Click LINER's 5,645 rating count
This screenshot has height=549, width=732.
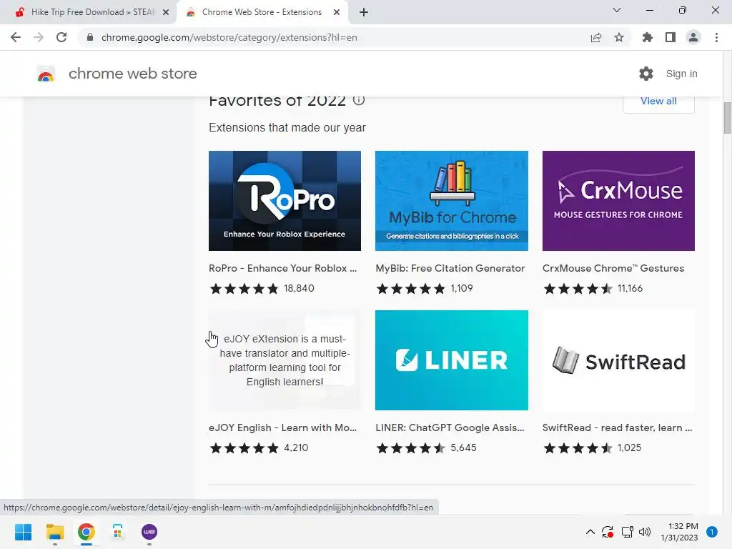pyautogui.click(x=463, y=447)
